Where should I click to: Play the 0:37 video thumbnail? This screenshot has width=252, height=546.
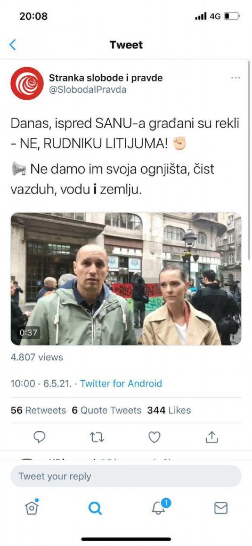coord(126,279)
